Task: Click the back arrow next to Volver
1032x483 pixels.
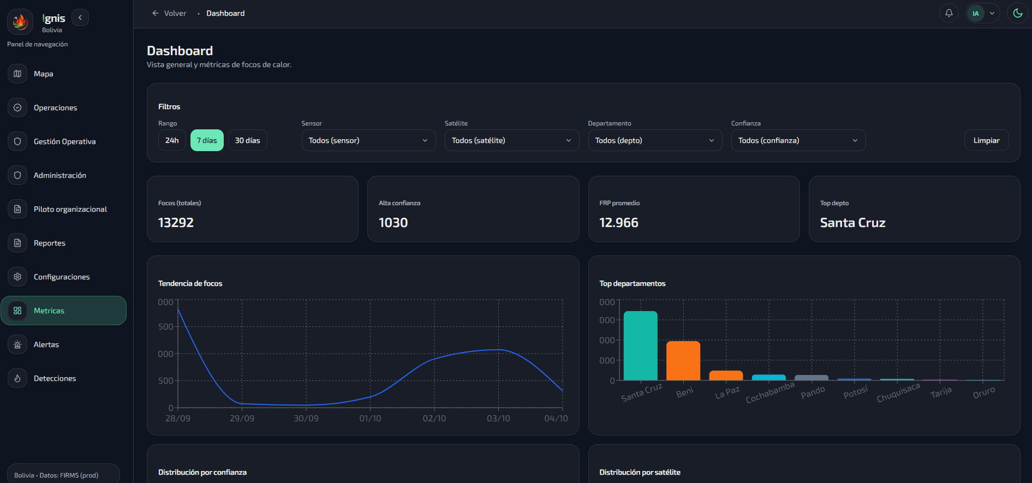Action: pyautogui.click(x=156, y=13)
